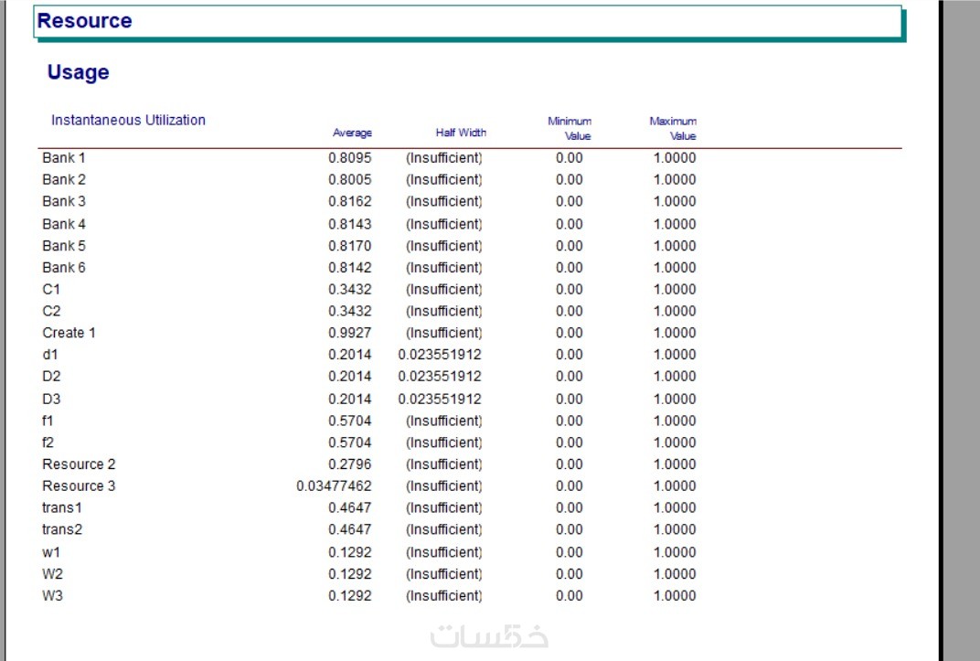This screenshot has height=661, width=980.
Task: Click the D3 half width 0.023551912
Action: tap(440, 399)
